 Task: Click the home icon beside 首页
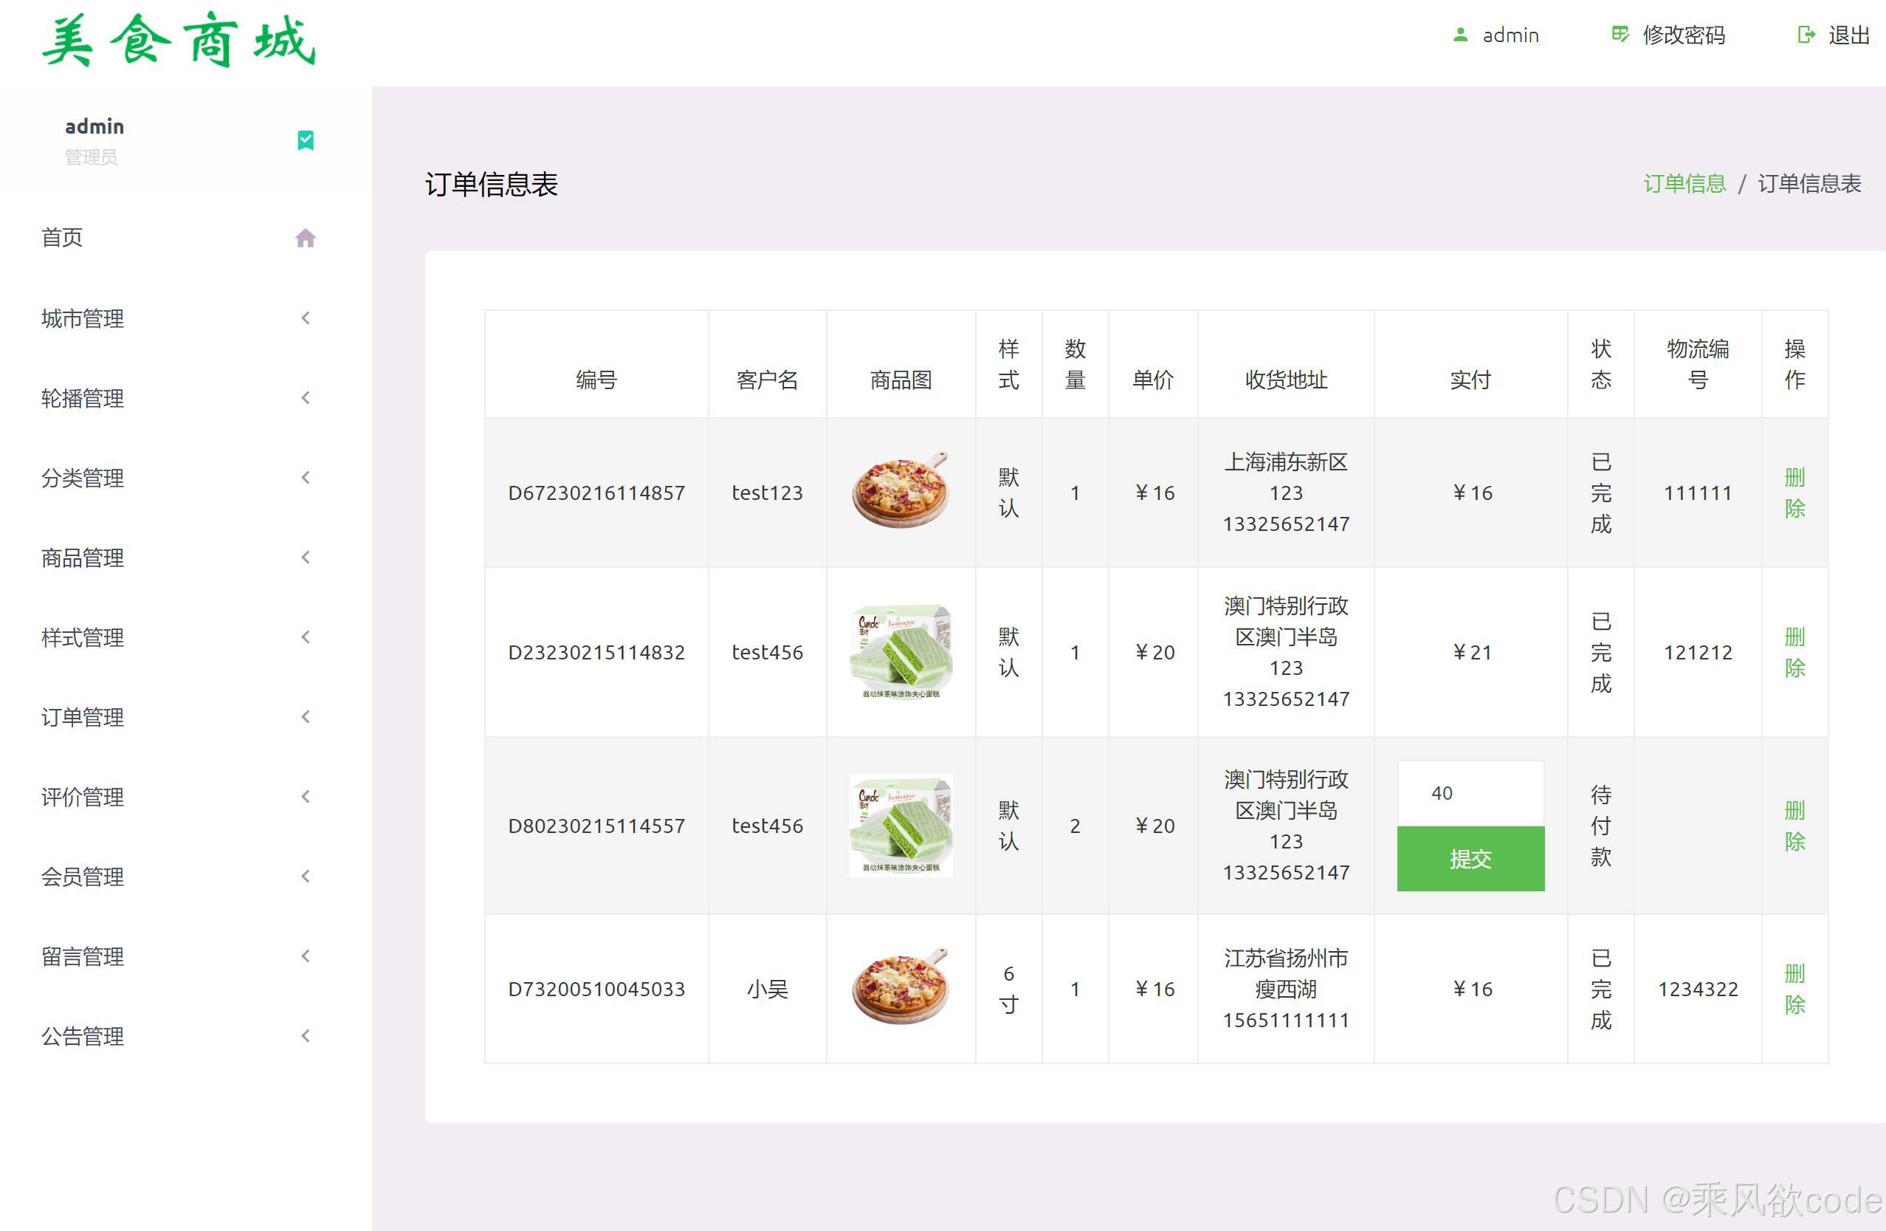coord(305,237)
